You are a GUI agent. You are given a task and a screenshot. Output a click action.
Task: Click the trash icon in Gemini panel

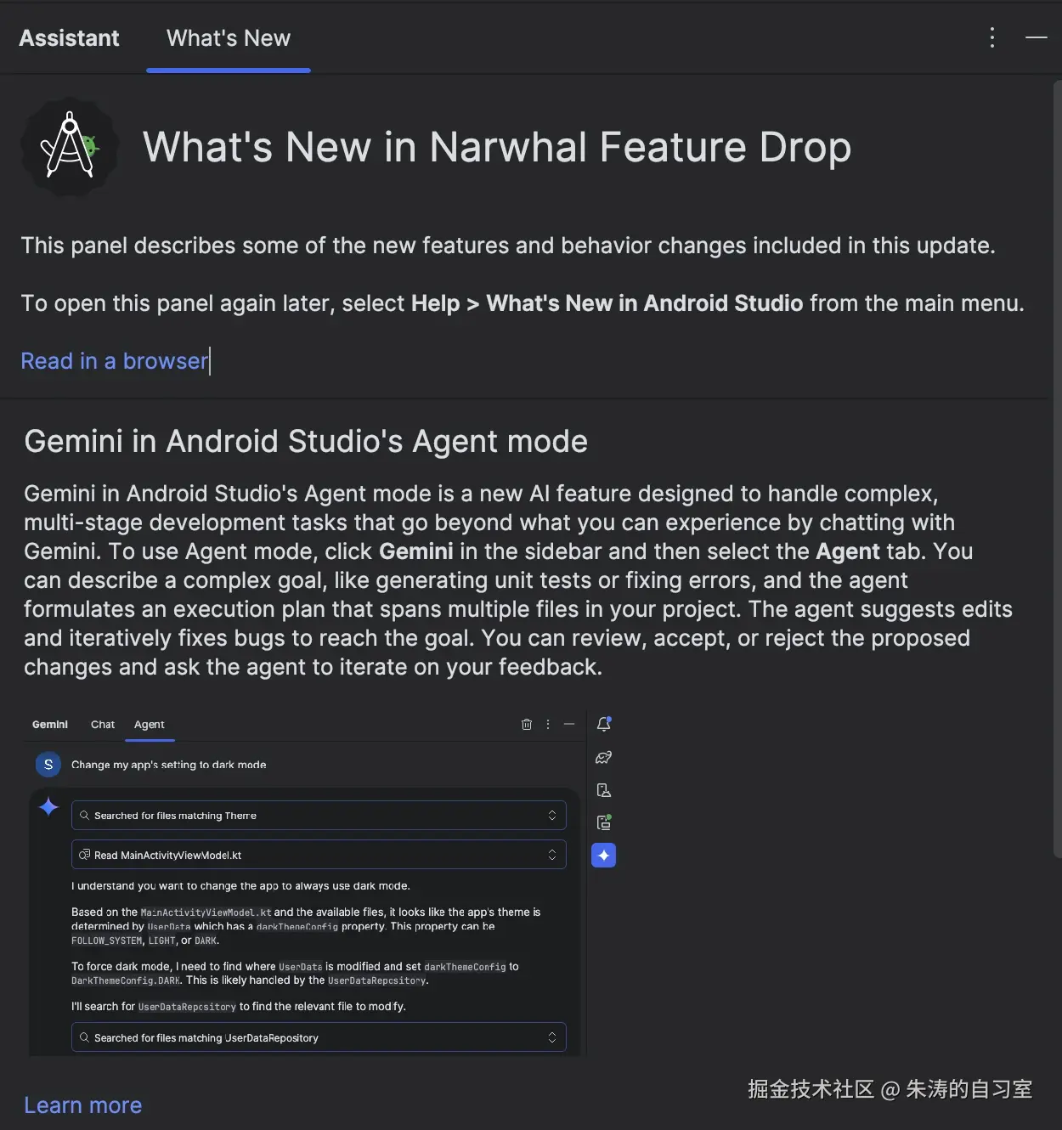coord(527,724)
